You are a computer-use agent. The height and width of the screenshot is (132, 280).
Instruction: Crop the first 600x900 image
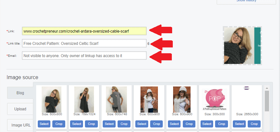[x=156, y=124]
